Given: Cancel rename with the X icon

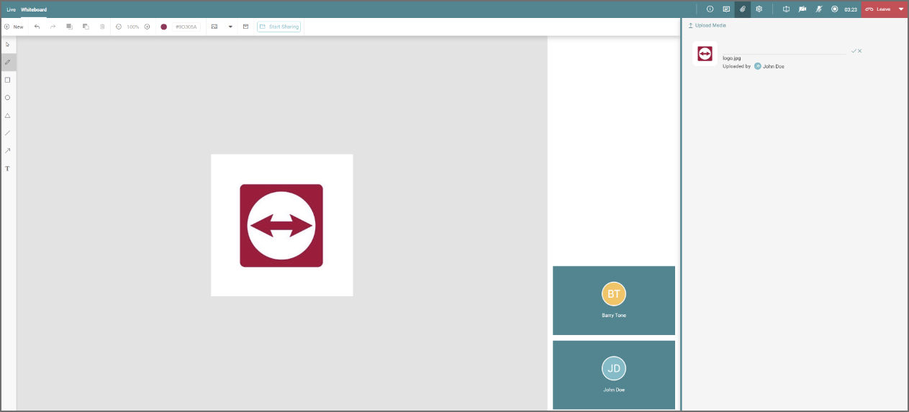Looking at the screenshot, I should tap(860, 51).
